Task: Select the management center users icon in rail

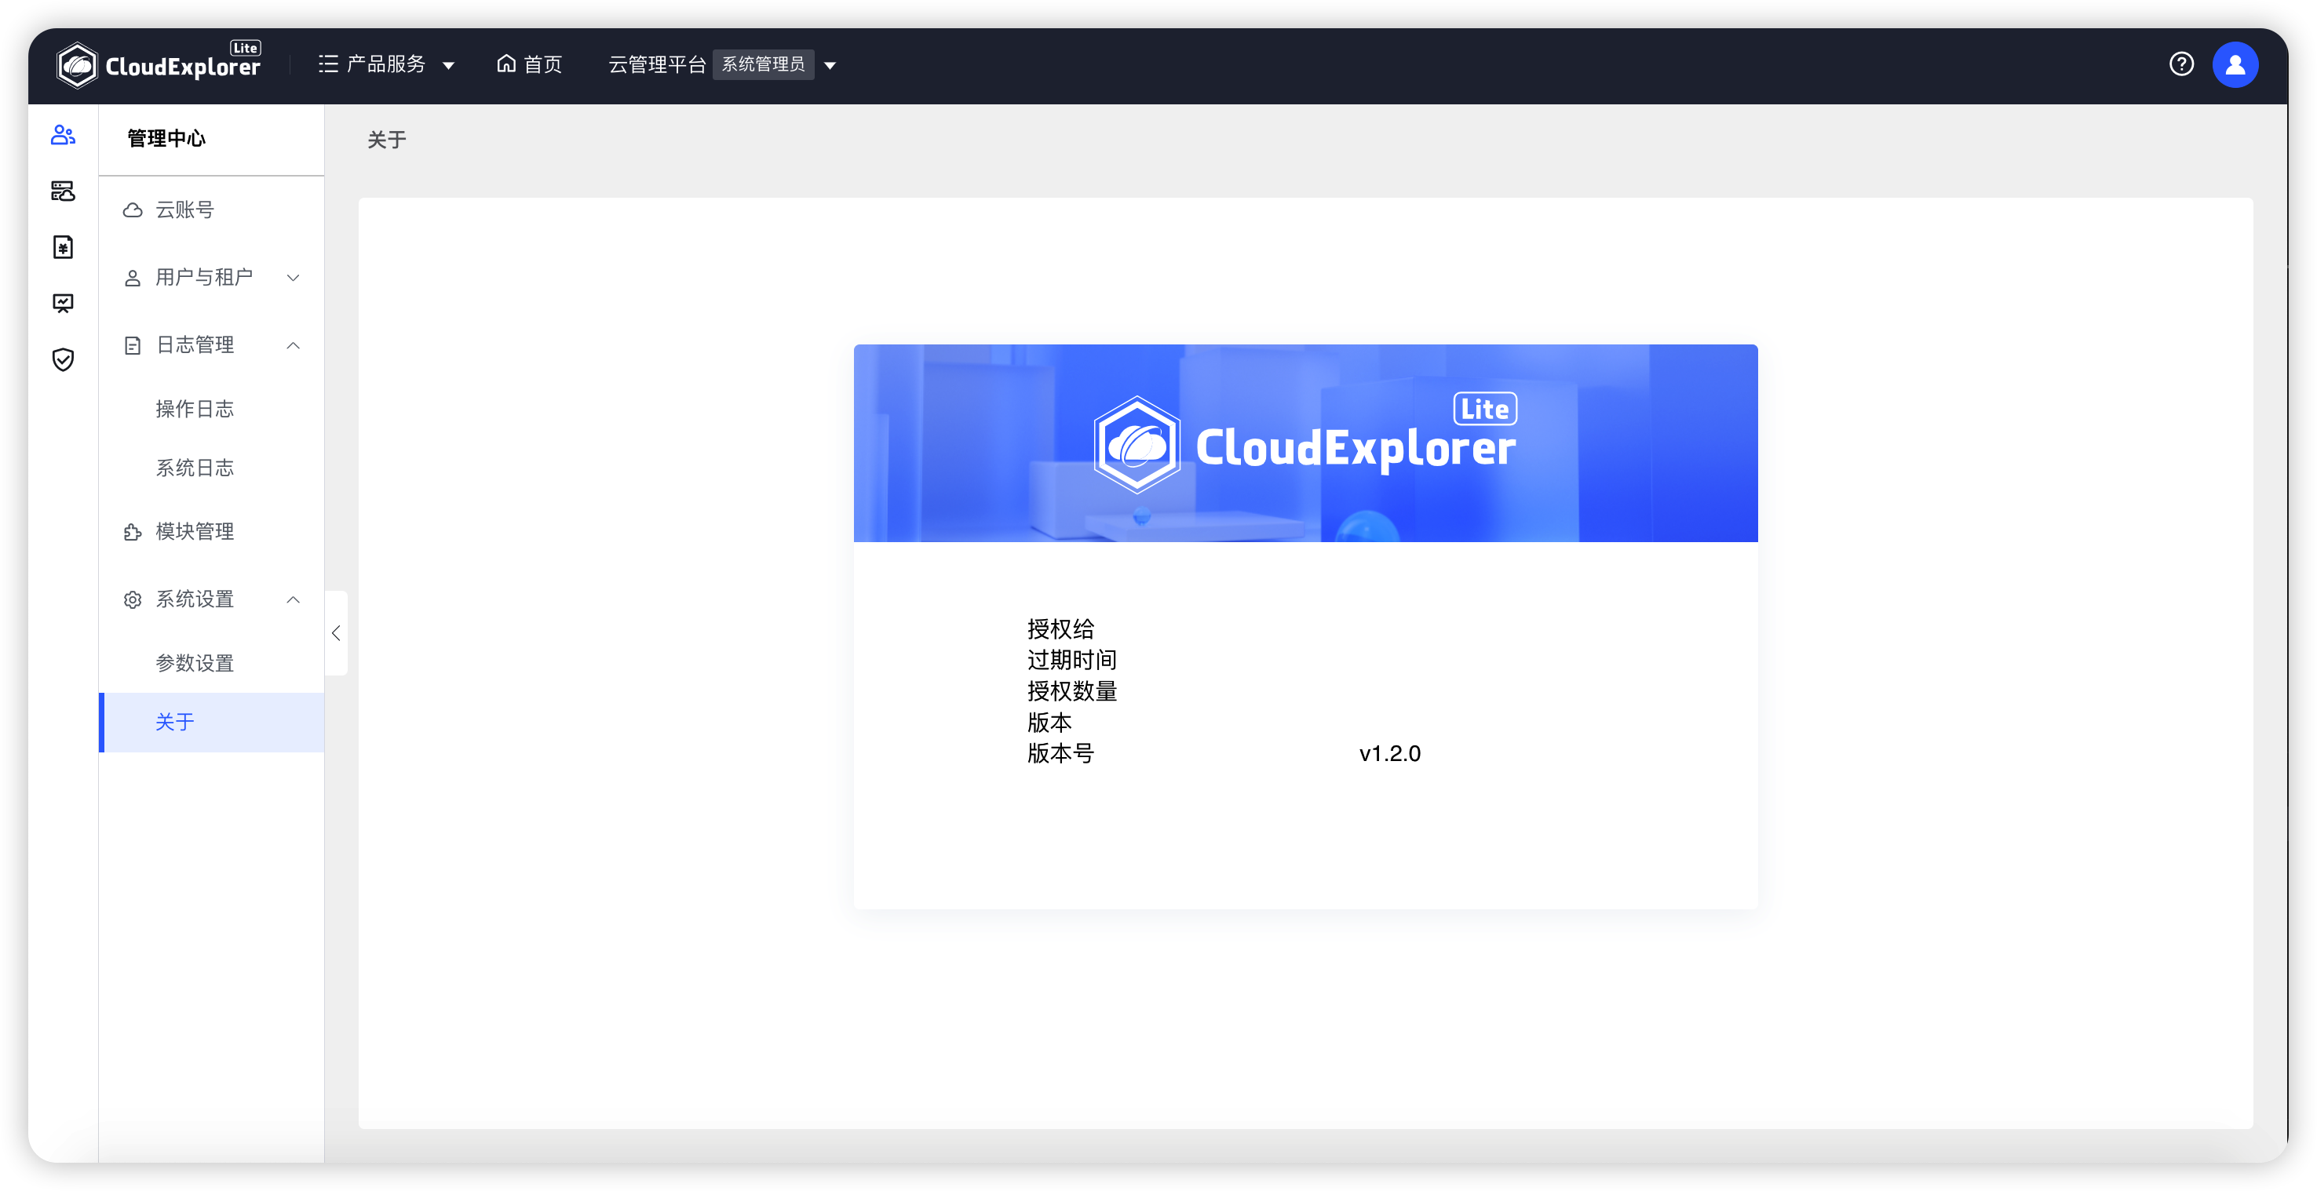Action: point(63,135)
